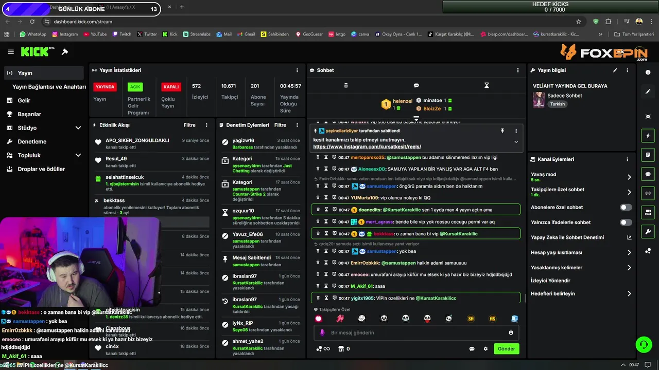Open the Etkinlik Akışı three-dot menu
Image resolution: width=659 pixels, height=370 pixels.
point(206,125)
